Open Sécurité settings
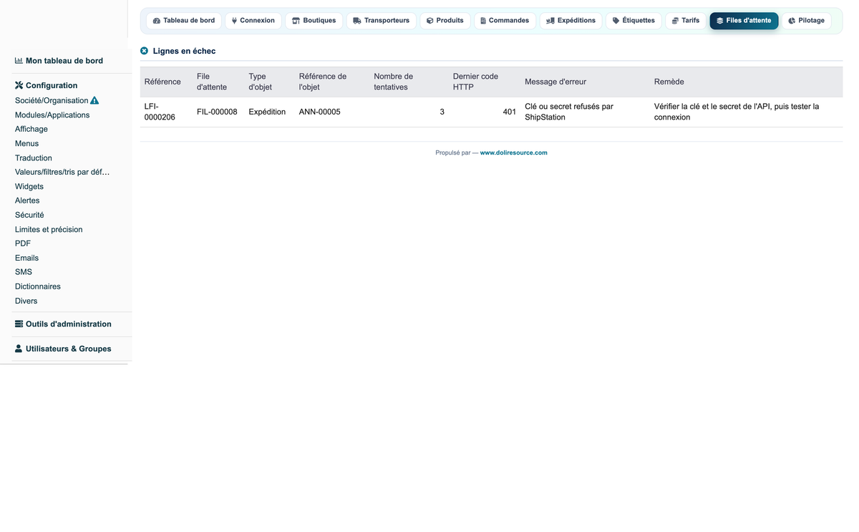Image resolution: width=859 pixels, height=532 pixels. pyautogui.click(x=29, y=215)
